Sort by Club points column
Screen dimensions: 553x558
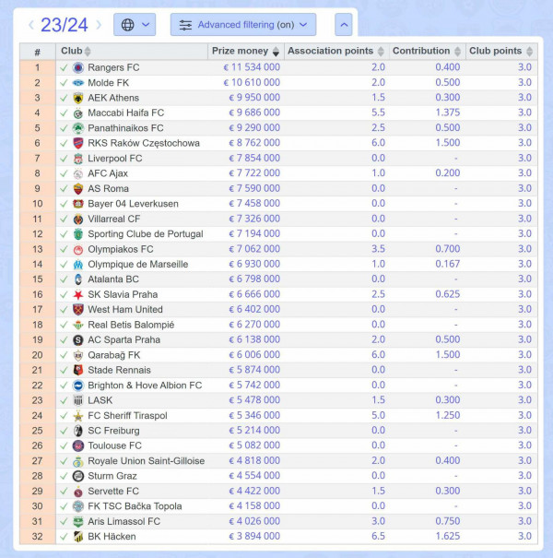pyautogui.click(x=501, y=52)
